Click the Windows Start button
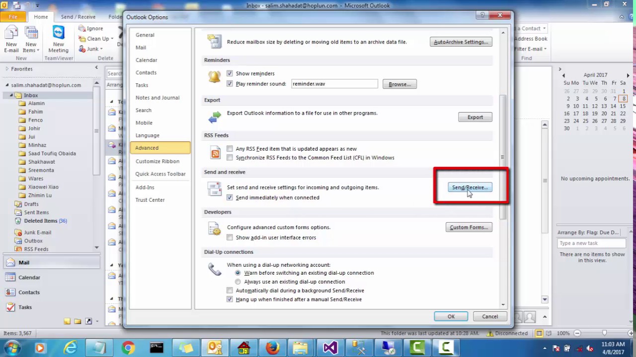 click(13, 348)
